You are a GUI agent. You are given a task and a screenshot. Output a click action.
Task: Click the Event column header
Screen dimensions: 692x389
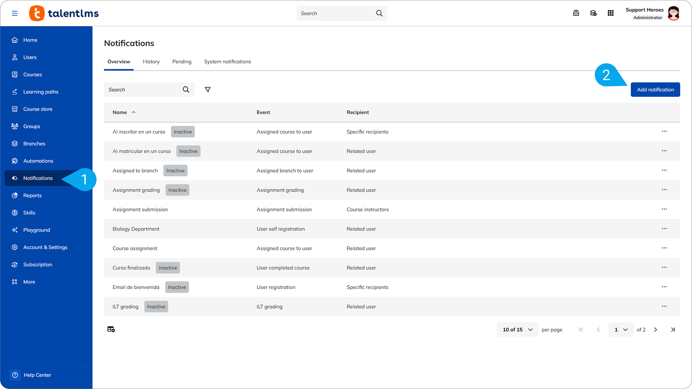[x=263, y=112]
